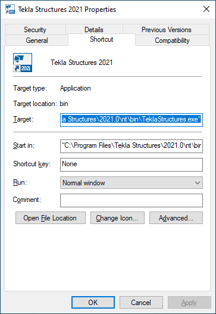Confirm the dialog with OK

pos(93,302)
